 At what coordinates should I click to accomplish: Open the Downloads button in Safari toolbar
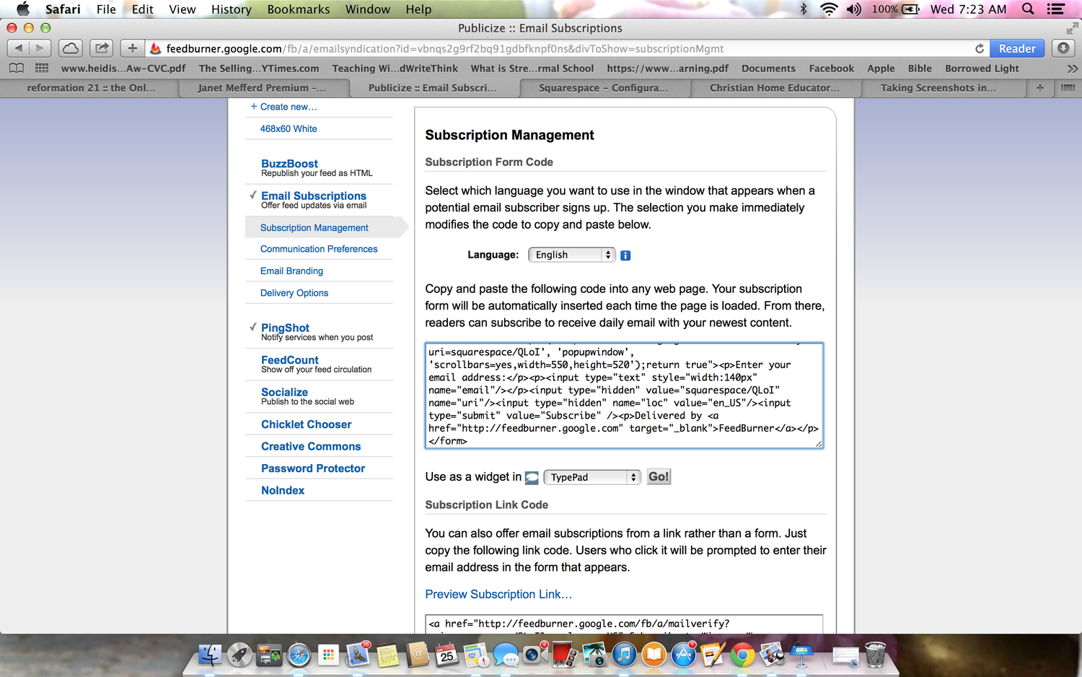pos(1063,48)
